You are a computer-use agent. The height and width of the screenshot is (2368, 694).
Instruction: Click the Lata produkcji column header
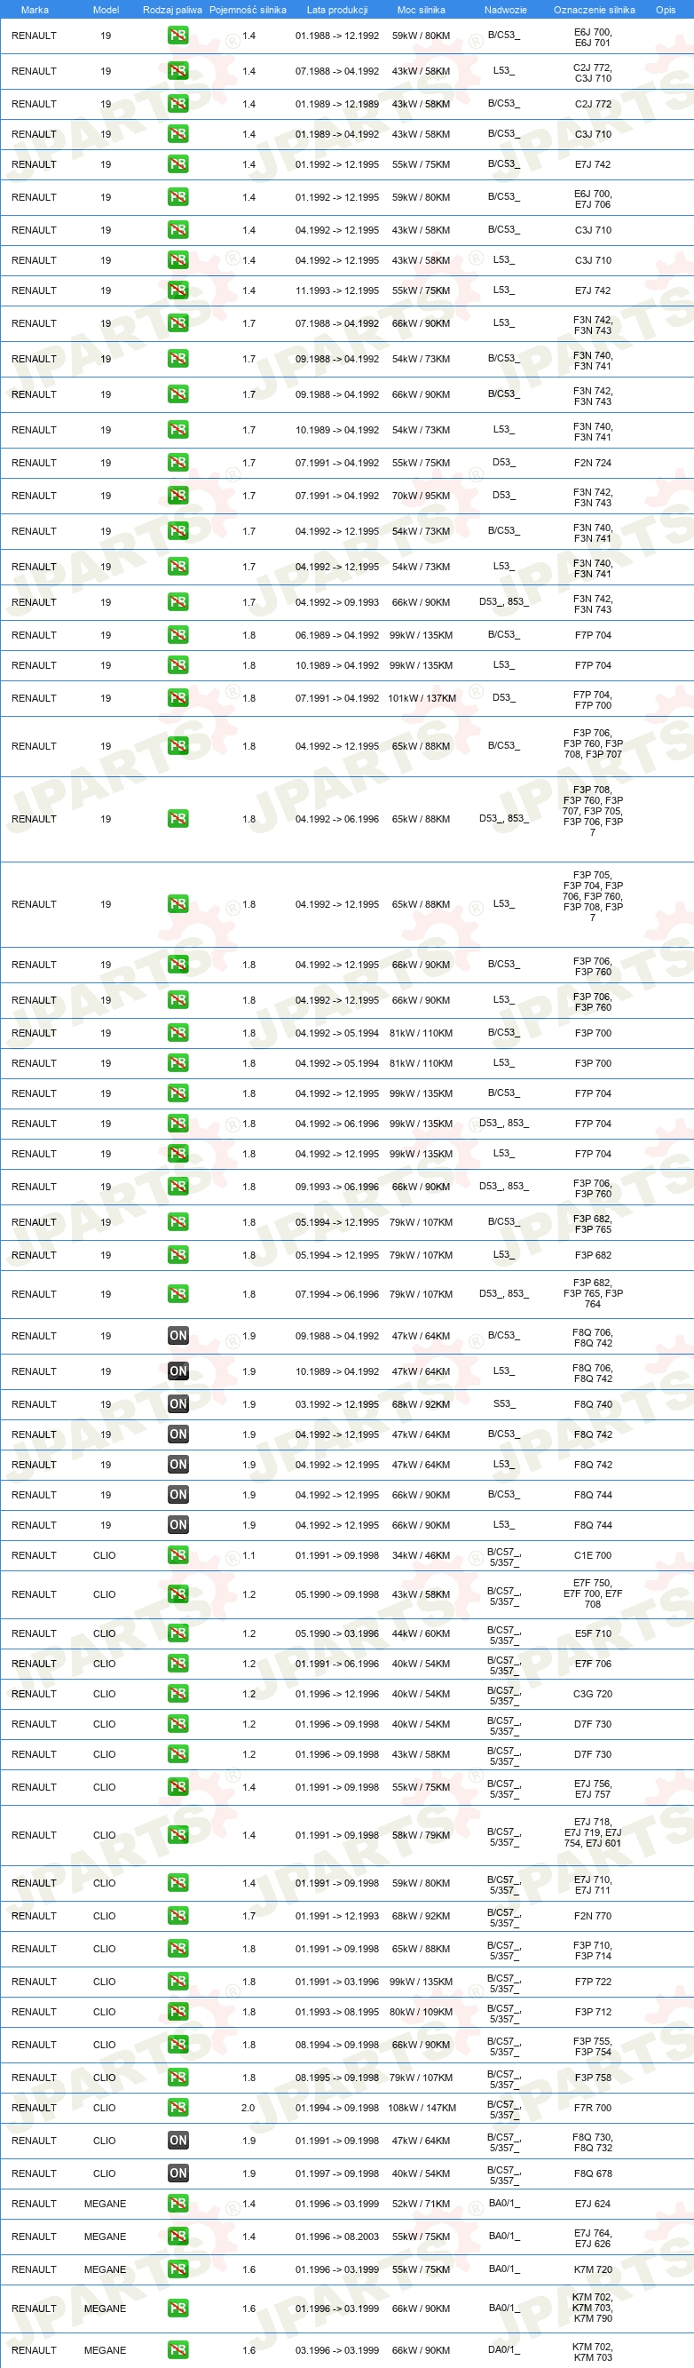(x=337, y=9)
